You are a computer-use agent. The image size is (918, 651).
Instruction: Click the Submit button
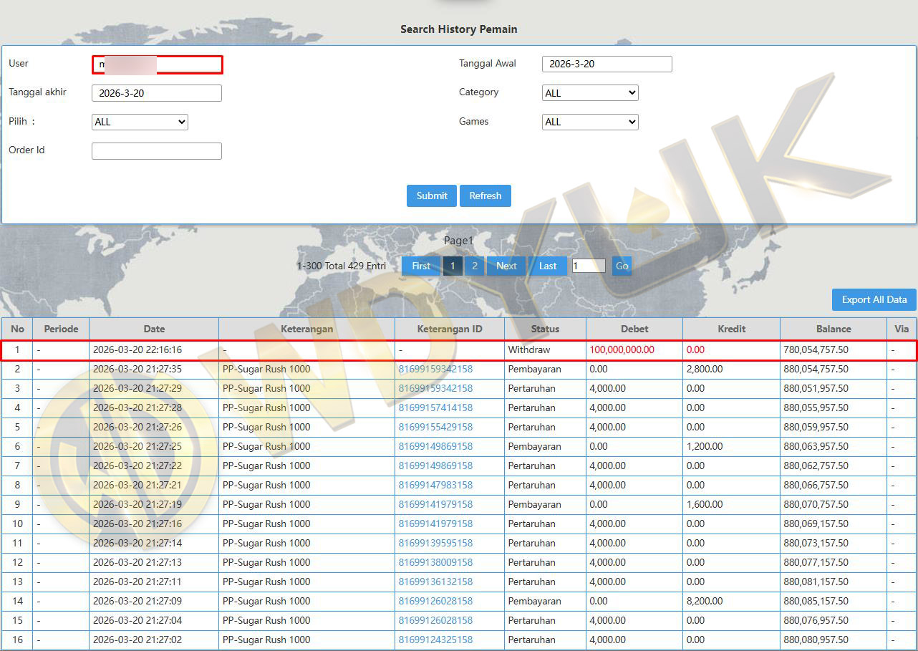[431, 196]
